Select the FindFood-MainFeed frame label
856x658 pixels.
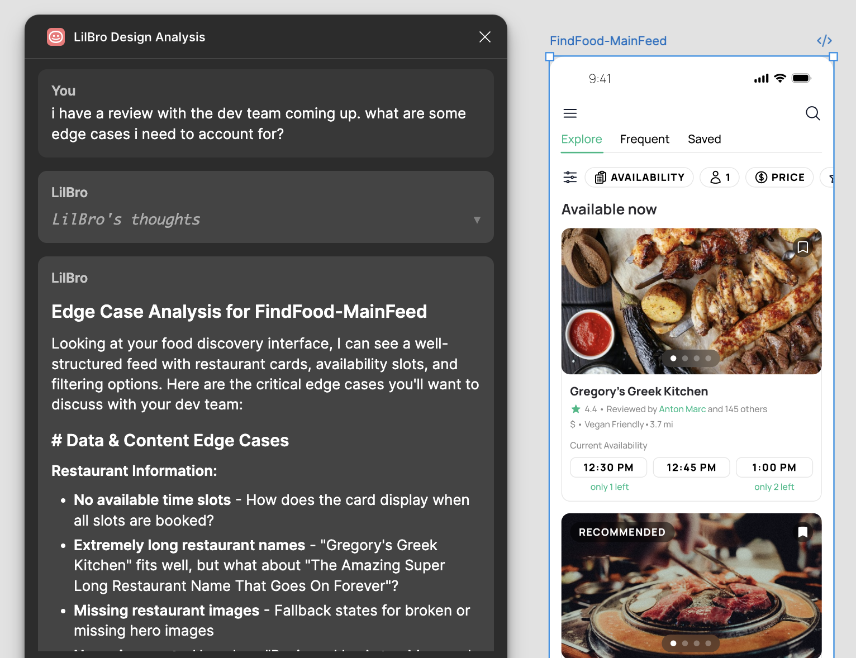point(608,41)
